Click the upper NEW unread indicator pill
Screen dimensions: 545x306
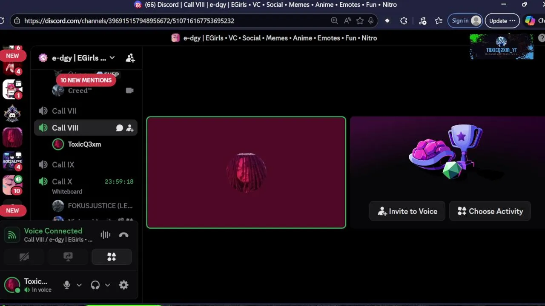pyautogui.click(x=12, y=56)
